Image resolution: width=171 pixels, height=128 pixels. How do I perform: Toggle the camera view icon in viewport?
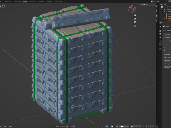(x=135, y=22)
